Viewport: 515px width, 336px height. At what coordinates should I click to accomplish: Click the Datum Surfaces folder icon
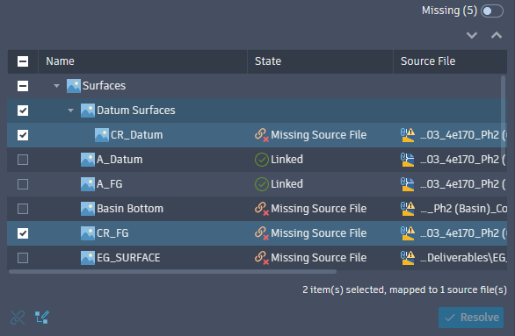pos(88,111)
